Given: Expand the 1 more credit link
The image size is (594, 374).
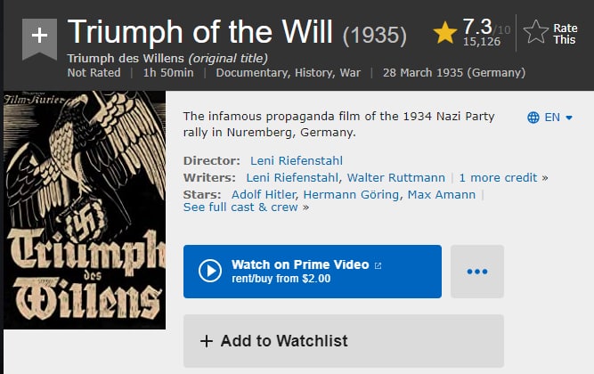Looking at the screenshot, I should coord(498,177).
